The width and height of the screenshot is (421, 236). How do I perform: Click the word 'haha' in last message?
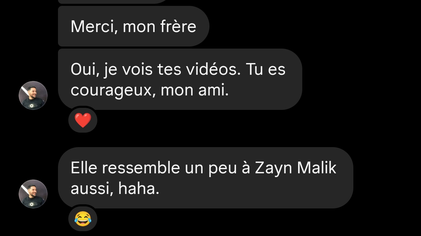tap(139, 189)
